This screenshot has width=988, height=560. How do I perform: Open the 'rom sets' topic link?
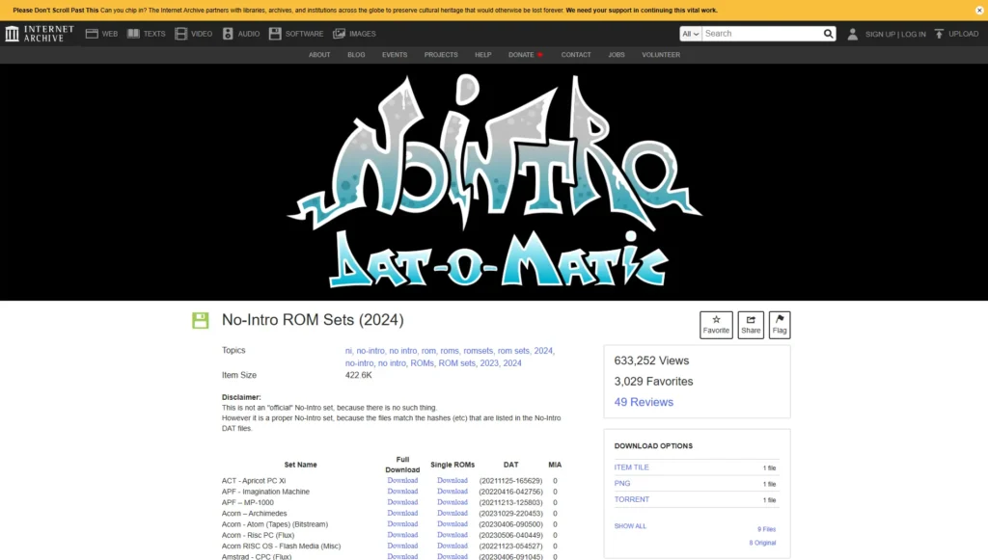tap(513, 351)
